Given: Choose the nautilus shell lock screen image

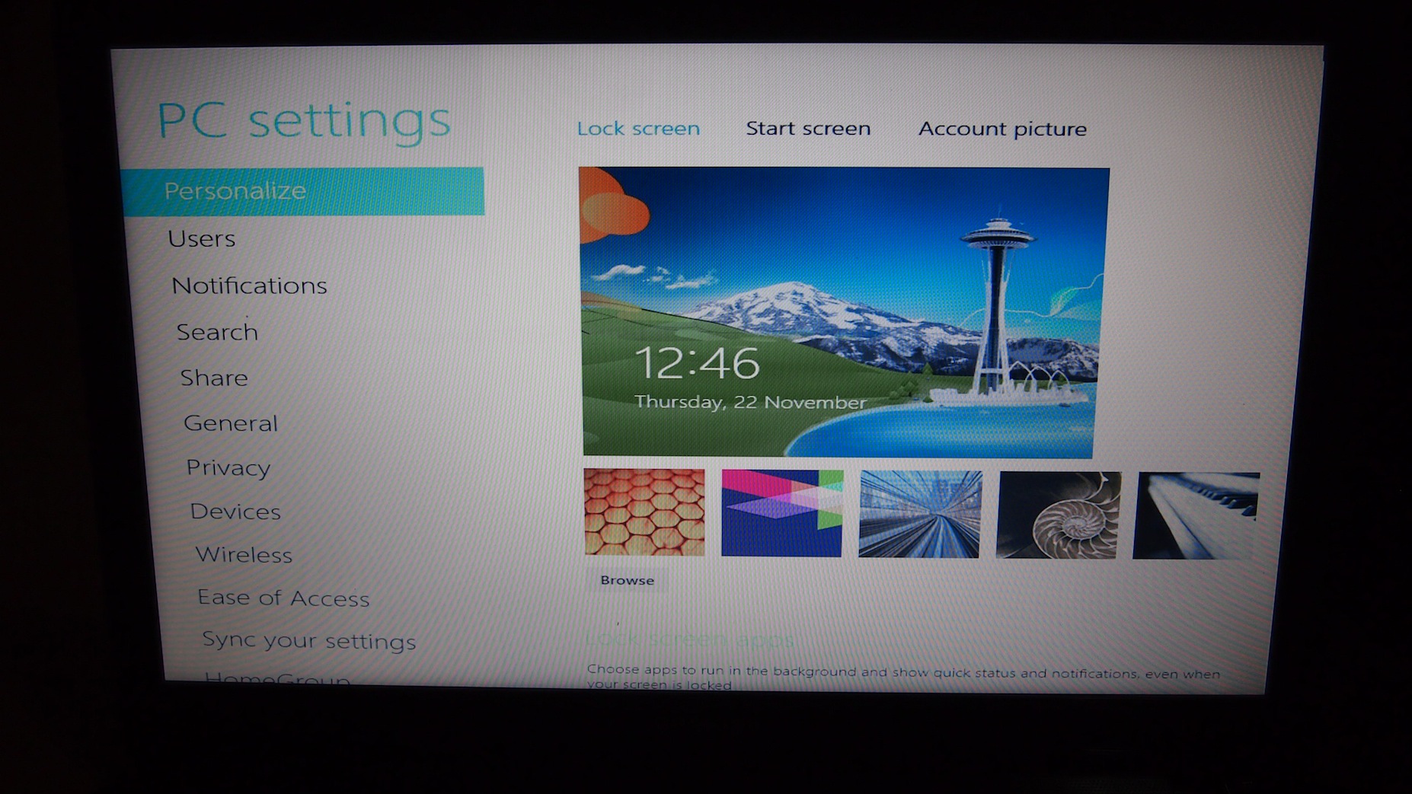Looking at the screenshot, I should point(1059,515).
